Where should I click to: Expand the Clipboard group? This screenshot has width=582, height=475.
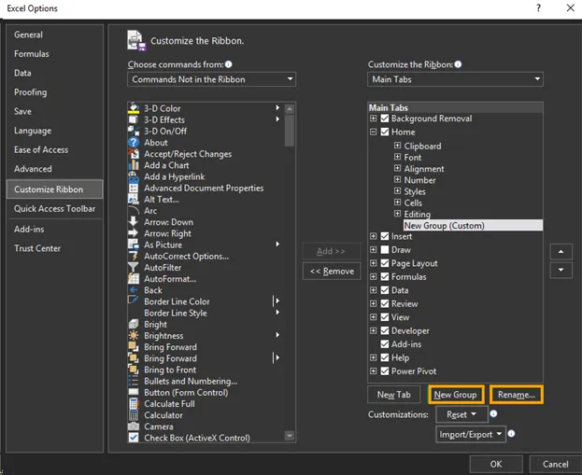(398, 146)
